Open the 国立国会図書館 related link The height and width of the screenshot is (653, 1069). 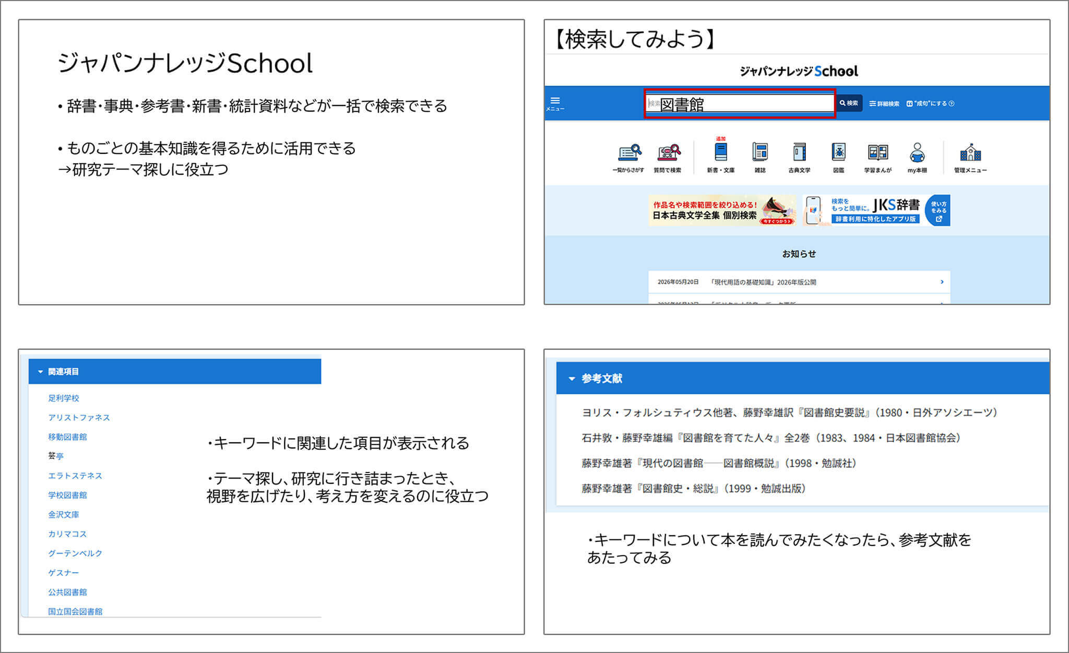(x=75, y=611)
